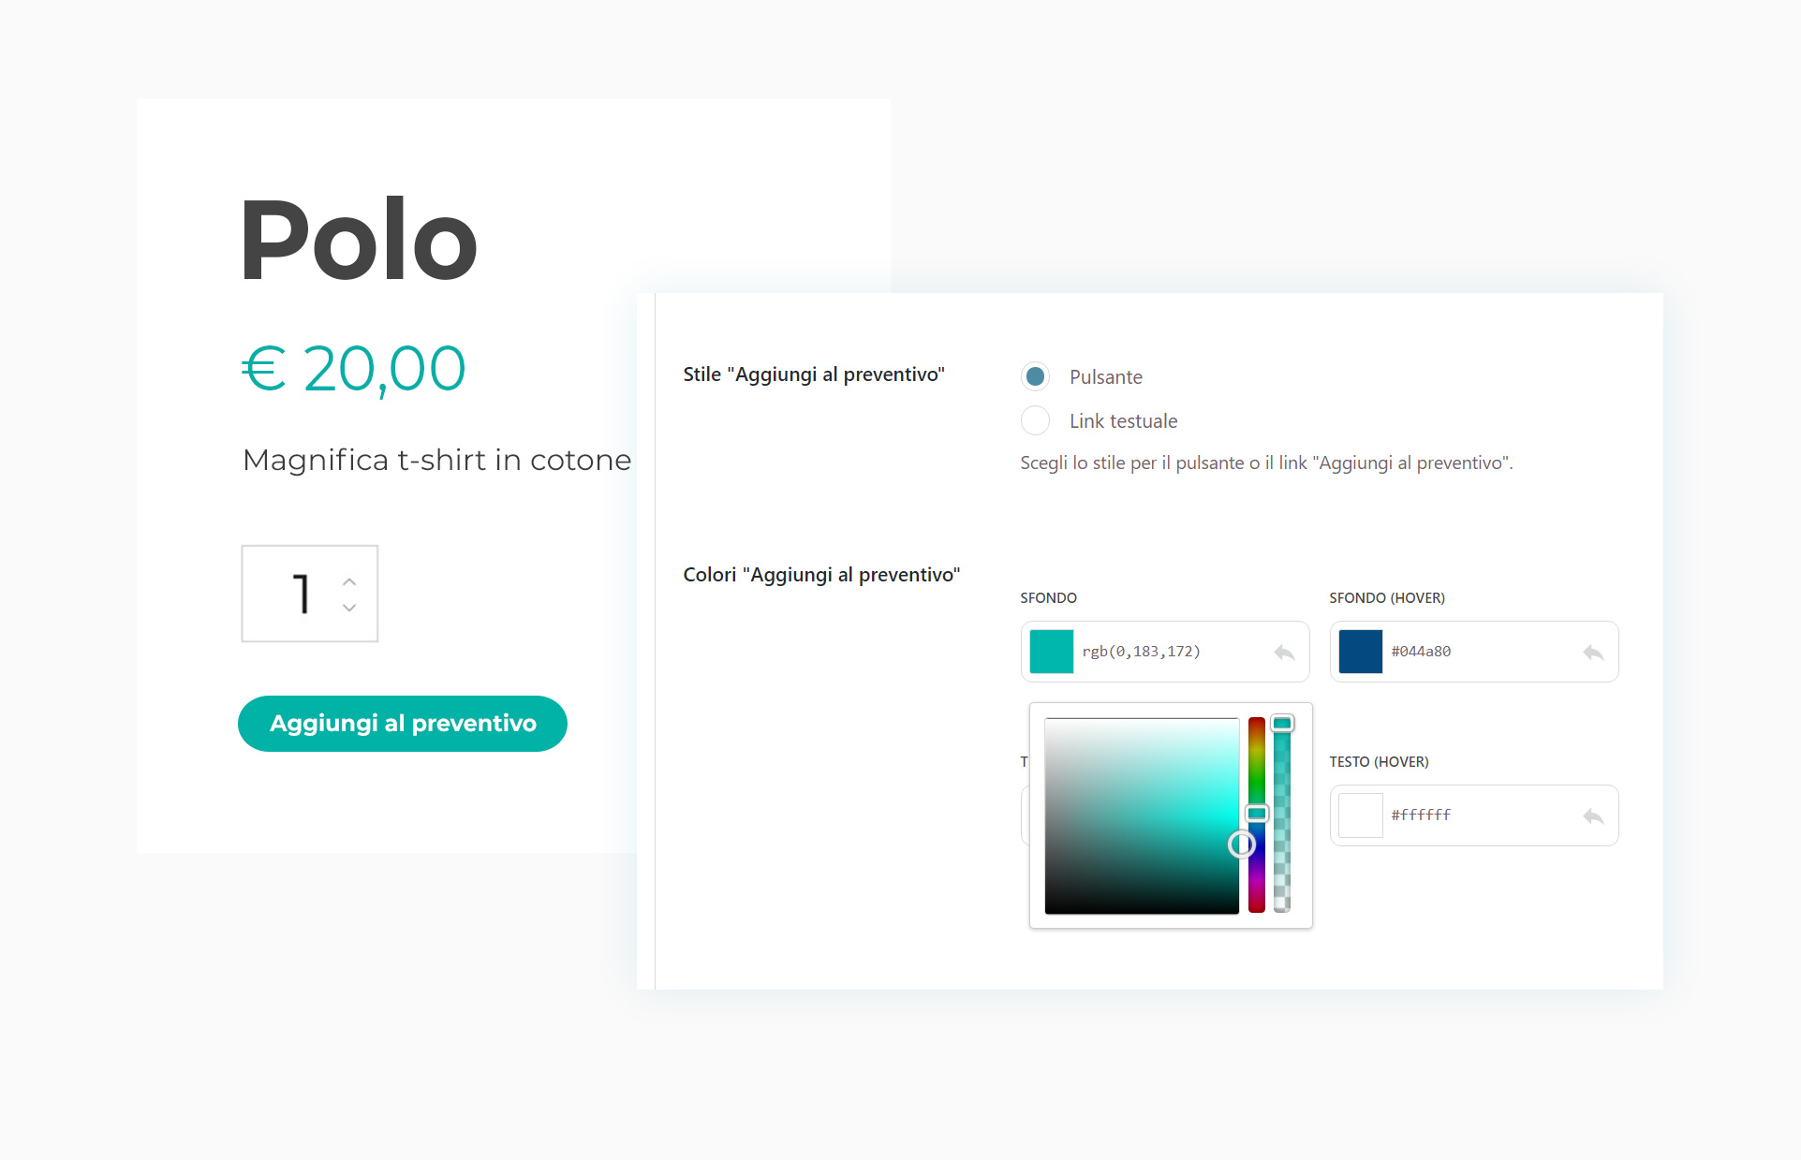Click the #ffffff hex input field

pos(1480,815)
